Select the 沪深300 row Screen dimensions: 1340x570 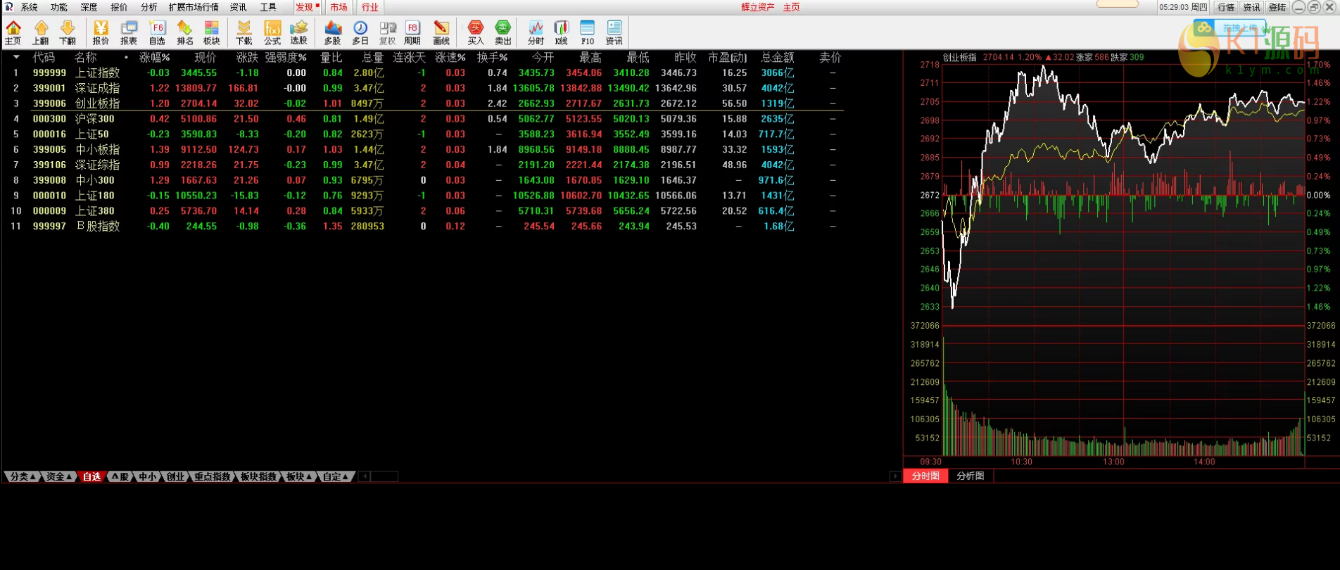coord(422,119)
